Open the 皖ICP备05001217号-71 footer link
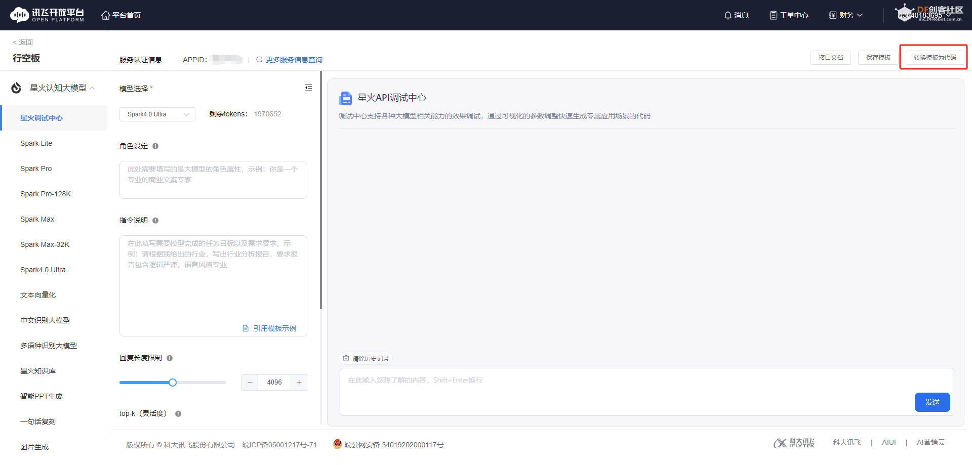 pos(279,445)
